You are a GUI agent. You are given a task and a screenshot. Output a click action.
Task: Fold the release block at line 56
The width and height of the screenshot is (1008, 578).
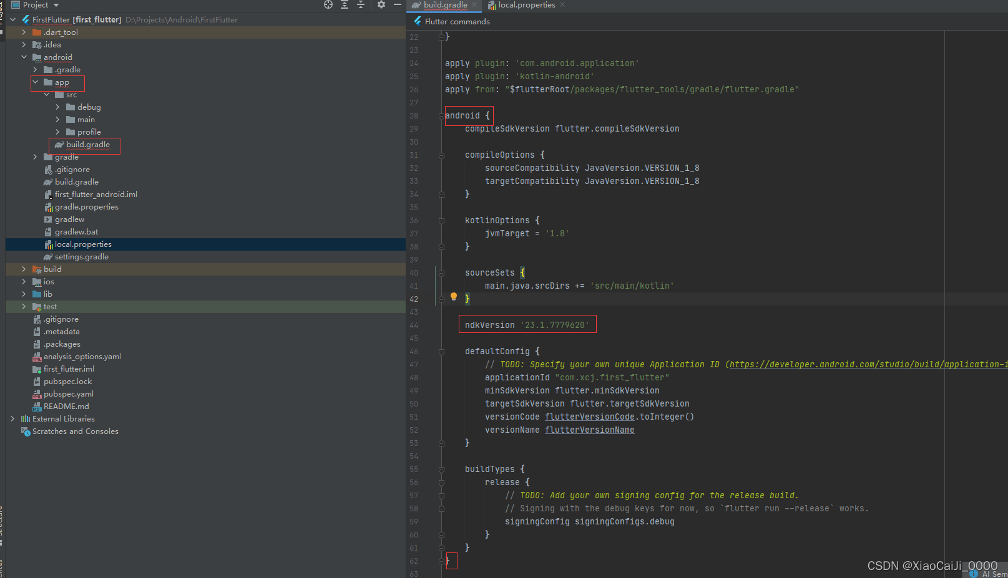441,483
